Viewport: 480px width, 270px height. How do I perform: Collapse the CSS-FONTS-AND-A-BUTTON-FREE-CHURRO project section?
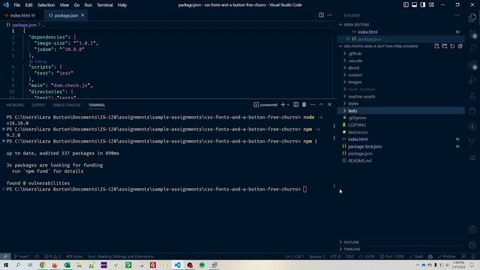click(x=381, y=46)
